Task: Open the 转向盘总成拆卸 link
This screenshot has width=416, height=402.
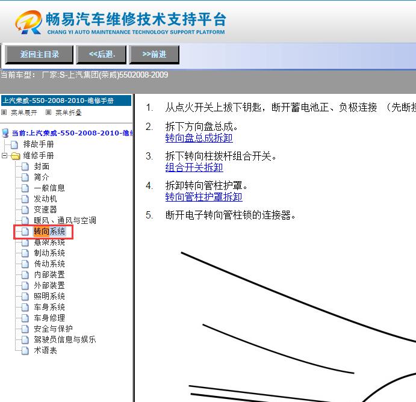Action: [x=199, y=138]
